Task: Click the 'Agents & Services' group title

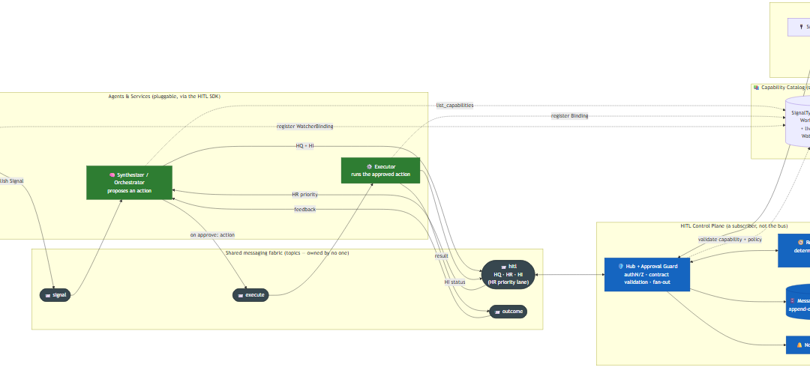Action: pyautogui.click(x=164, y=97)
